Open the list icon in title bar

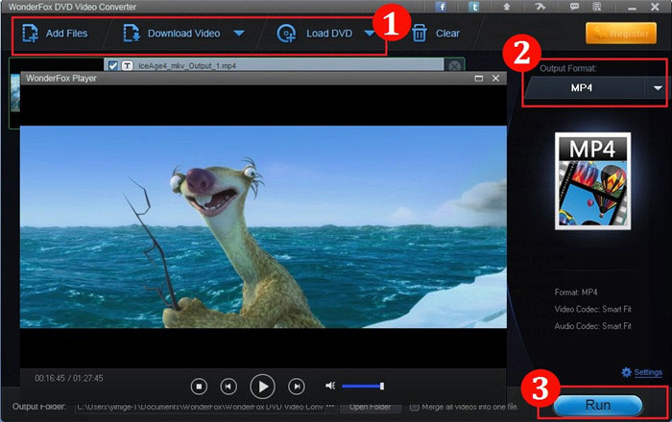[x=596, y=7]
